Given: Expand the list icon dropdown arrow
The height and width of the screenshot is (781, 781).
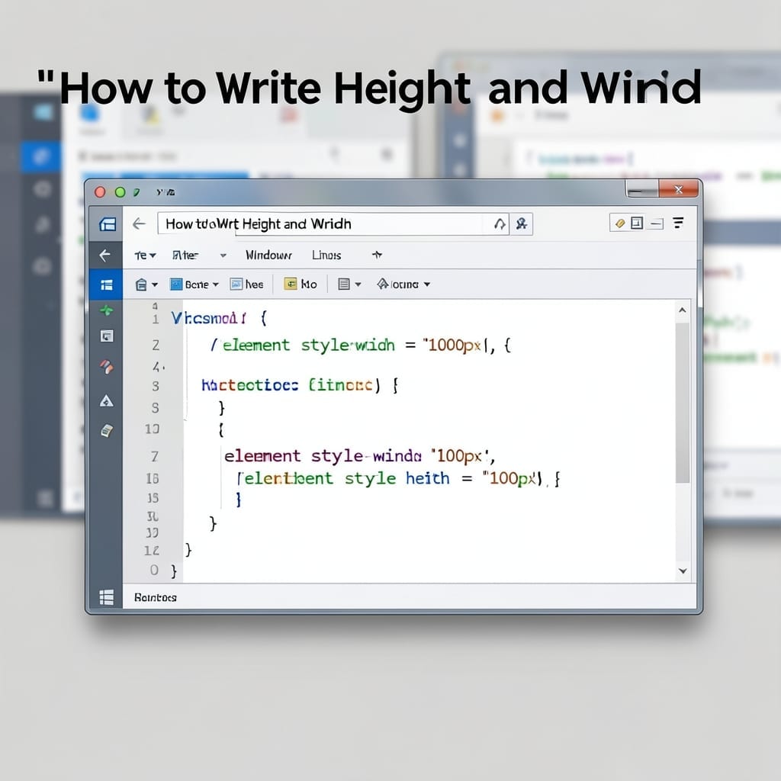Looking at the screenshot, I should point(358,285).
